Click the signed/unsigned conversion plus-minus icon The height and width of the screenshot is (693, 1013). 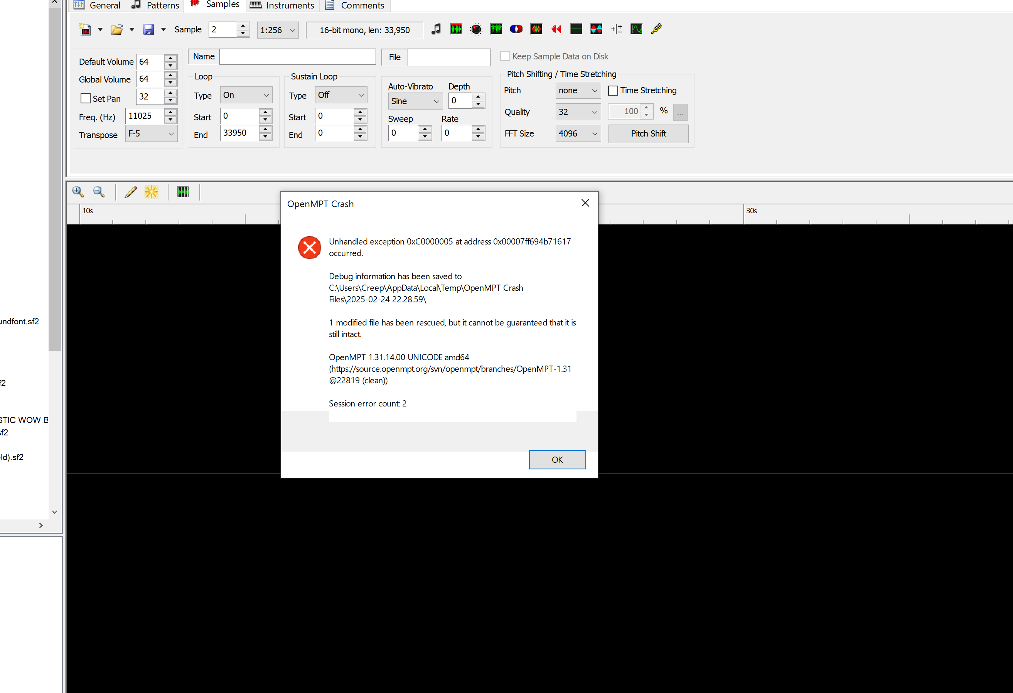(x=616, y=29)
